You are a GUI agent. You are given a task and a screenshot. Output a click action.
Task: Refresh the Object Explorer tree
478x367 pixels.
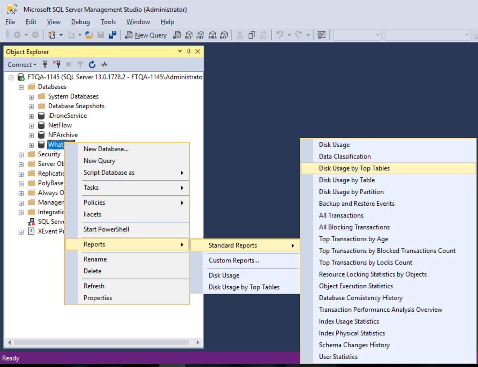click(x=92, y=65)
